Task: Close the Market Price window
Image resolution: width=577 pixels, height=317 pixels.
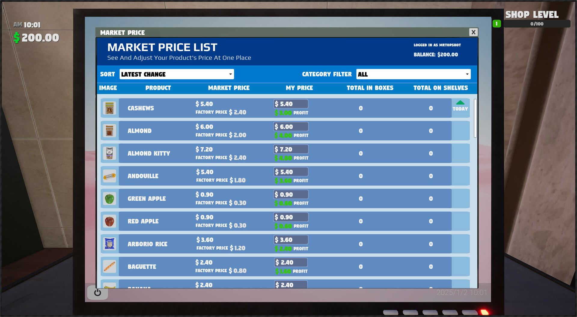Action: pyautogui.click(x=473, y=32)
